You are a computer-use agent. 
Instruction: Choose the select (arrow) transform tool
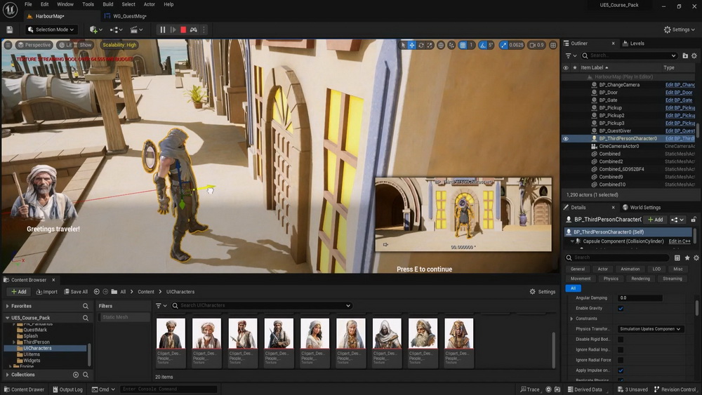[403, 45]
